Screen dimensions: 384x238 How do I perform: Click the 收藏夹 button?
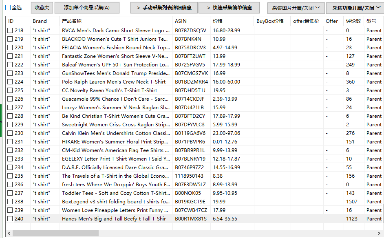(42, 8)
